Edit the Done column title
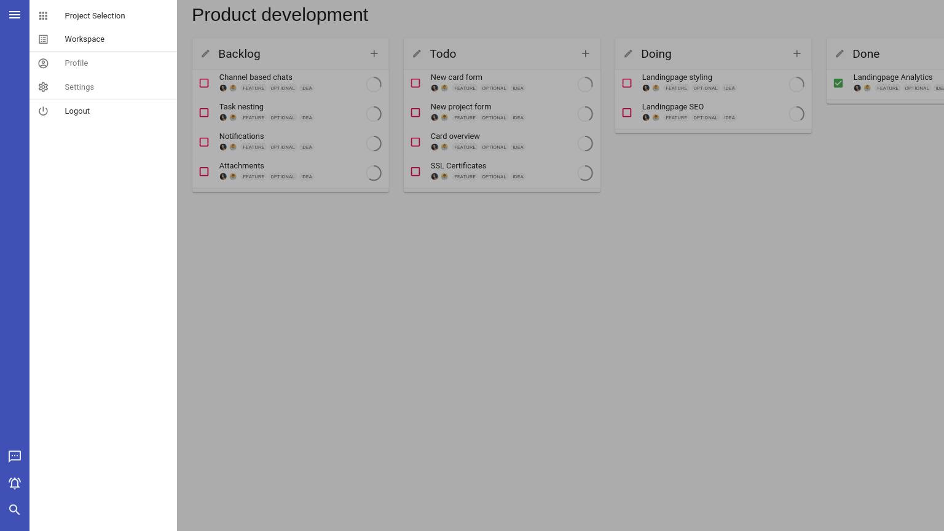944x531 pixels. pyautogui.click(x=840, y=54)
